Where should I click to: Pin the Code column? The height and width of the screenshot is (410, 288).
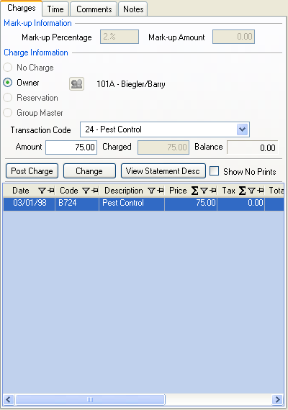(x=95, y=191)
